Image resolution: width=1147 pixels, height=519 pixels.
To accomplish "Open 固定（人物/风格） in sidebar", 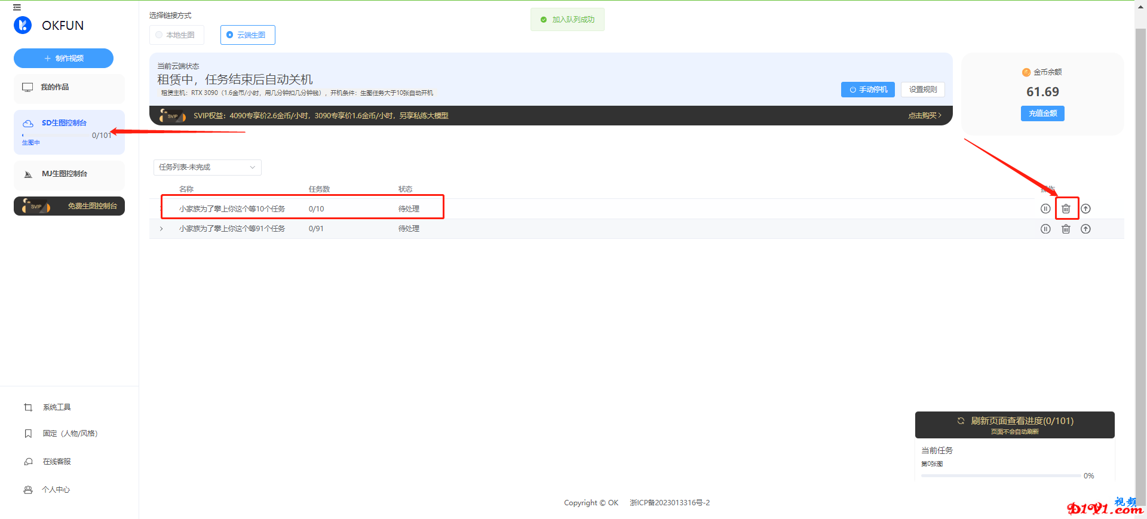I will (70, 434).
